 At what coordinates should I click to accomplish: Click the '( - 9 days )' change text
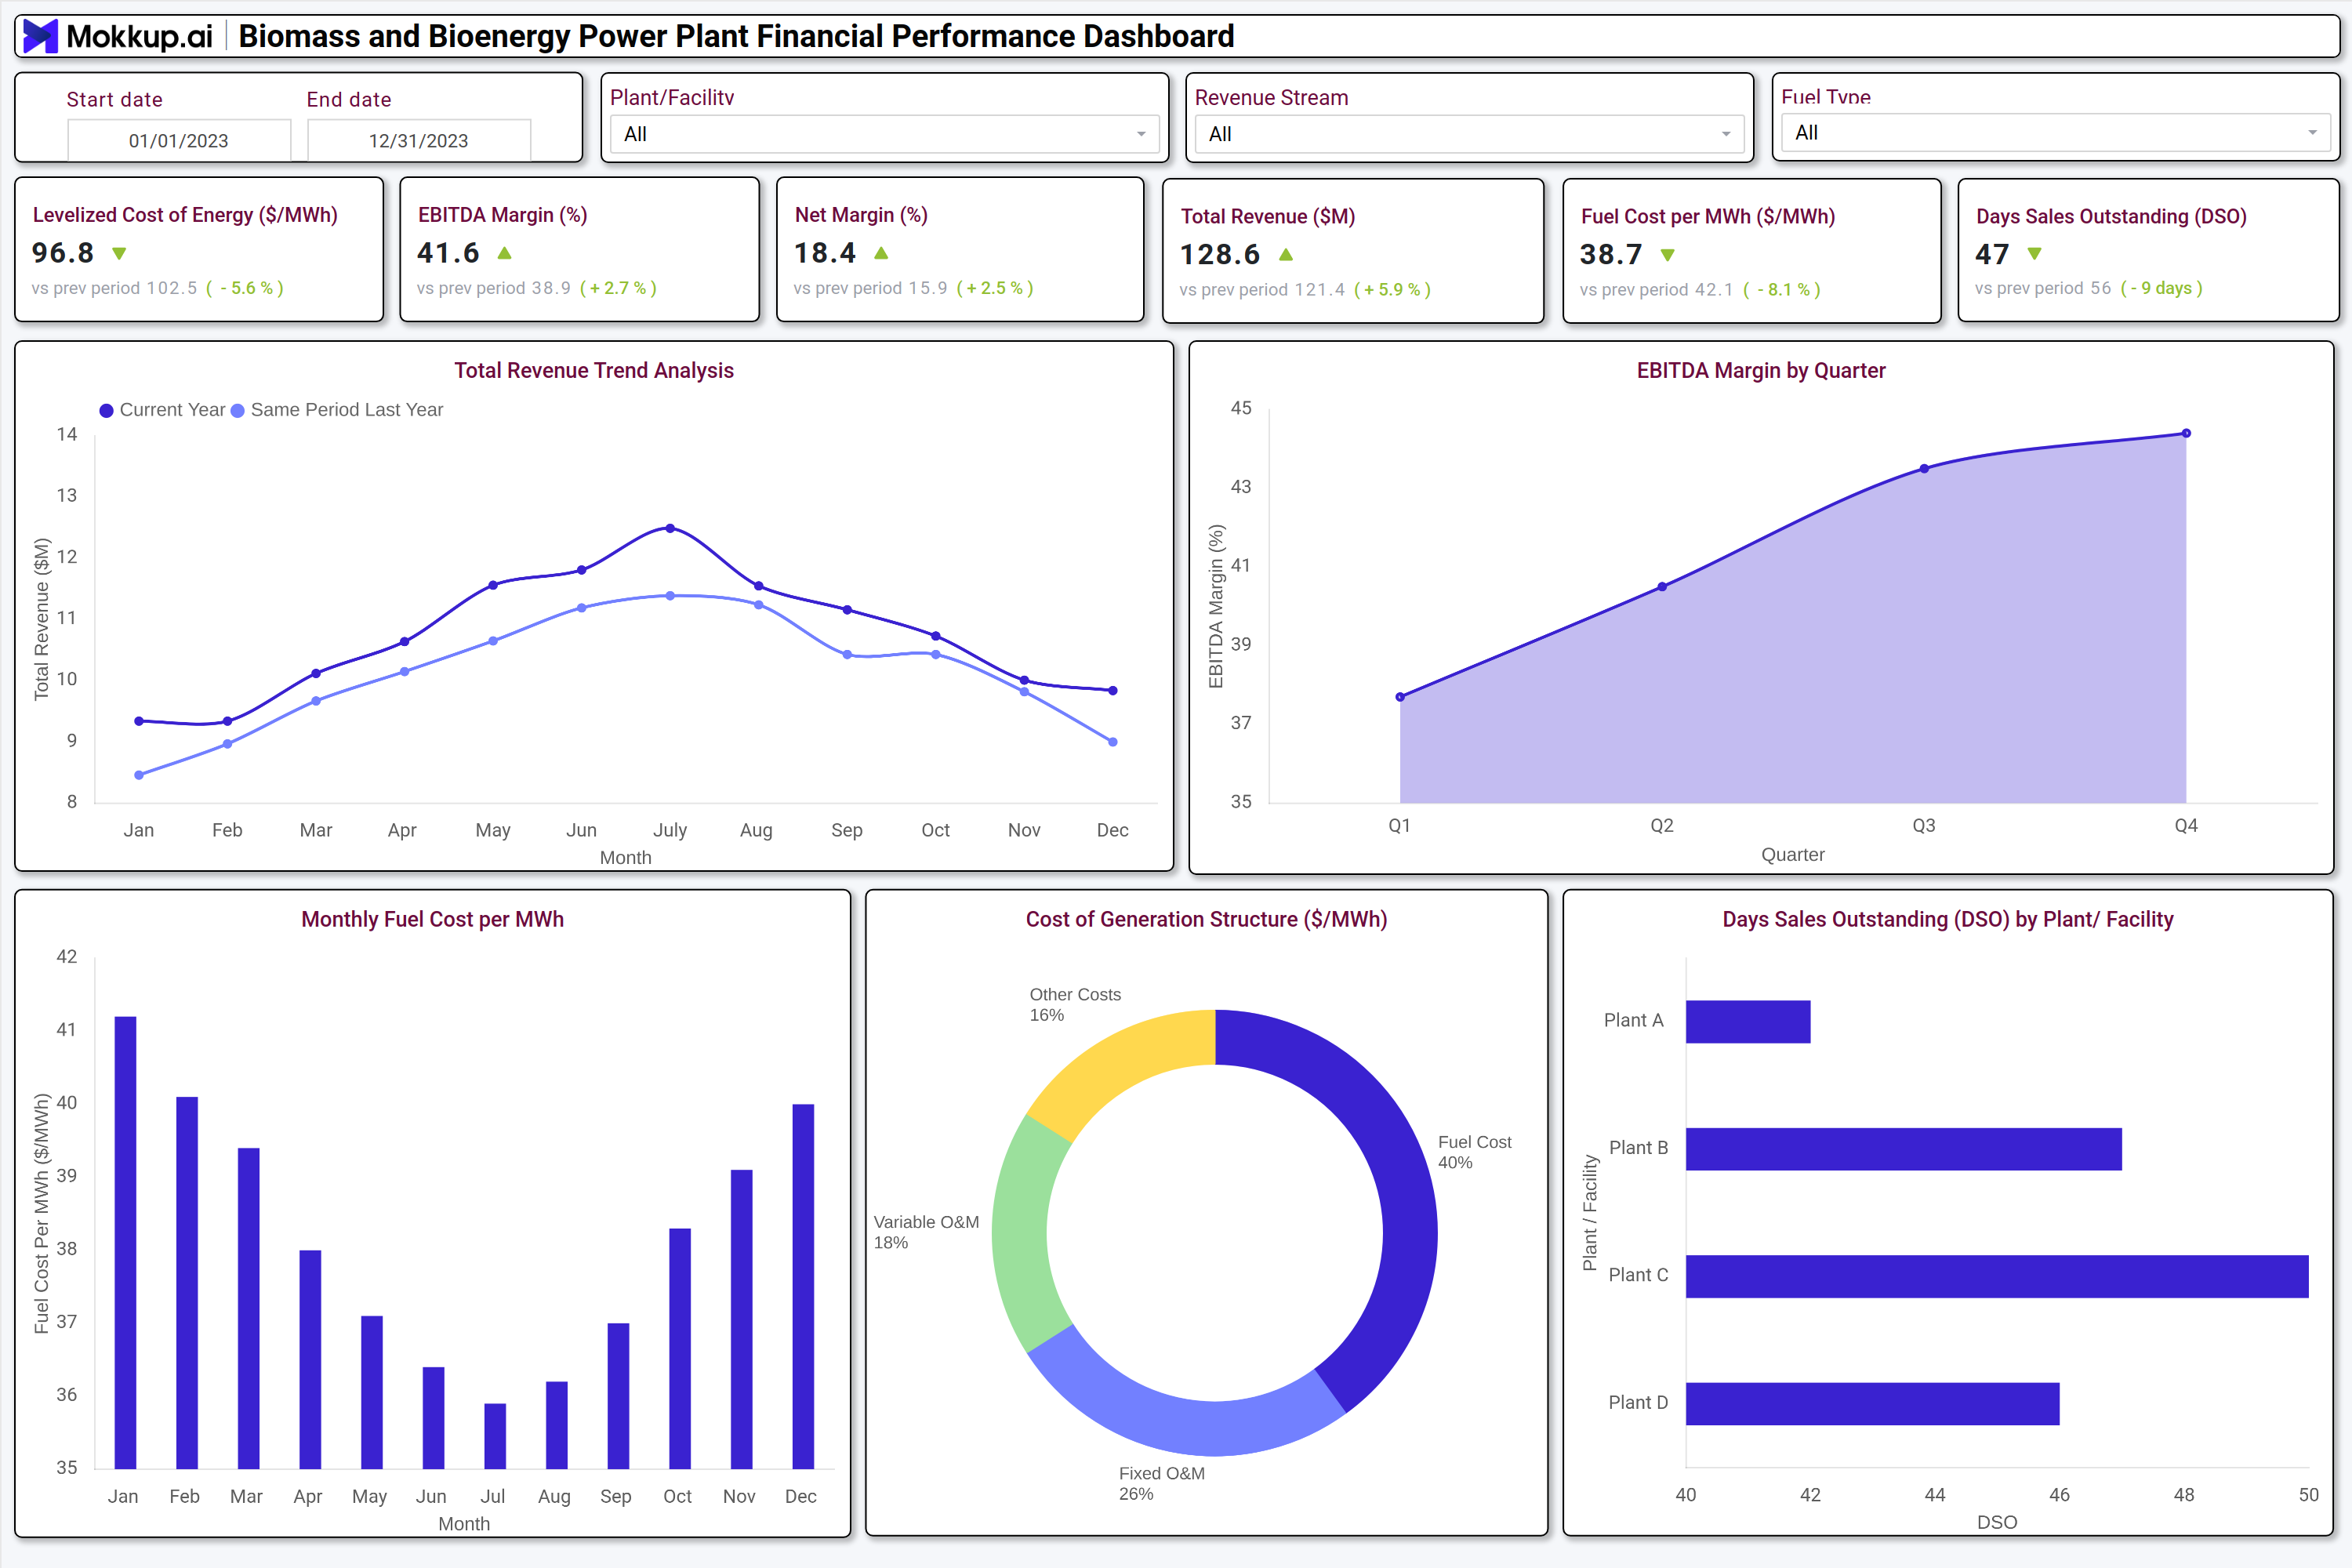2162,288
